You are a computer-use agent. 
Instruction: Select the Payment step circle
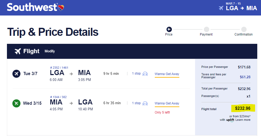(x=206, y=29)
